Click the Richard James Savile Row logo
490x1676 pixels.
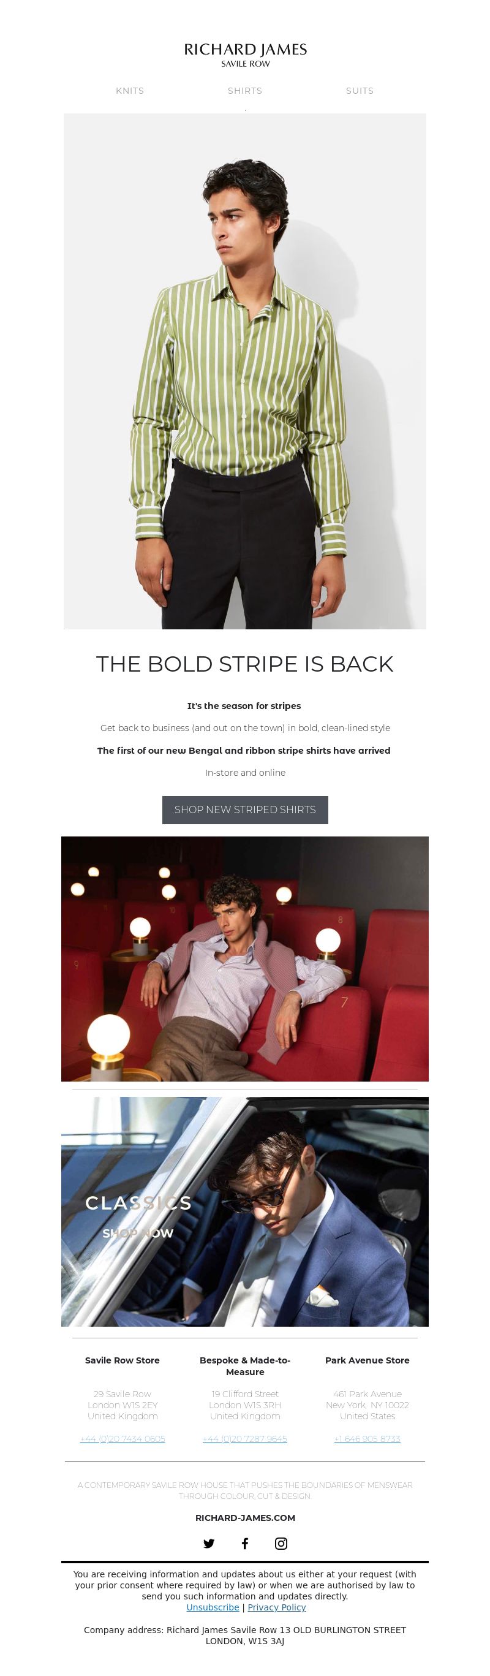246,55
